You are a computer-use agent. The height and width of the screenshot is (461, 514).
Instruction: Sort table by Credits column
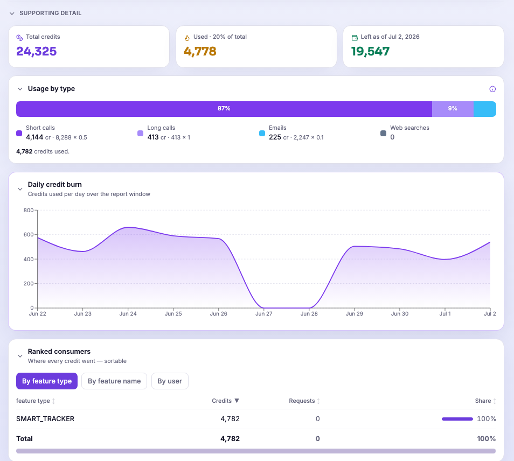tap(226, 401)
